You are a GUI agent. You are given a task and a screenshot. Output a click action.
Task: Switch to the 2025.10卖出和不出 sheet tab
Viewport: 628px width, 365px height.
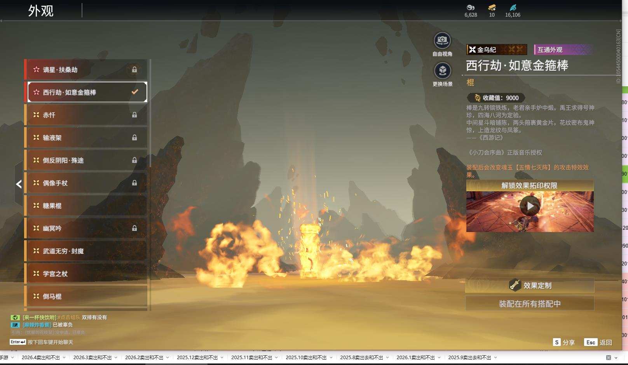coord(305,358)
